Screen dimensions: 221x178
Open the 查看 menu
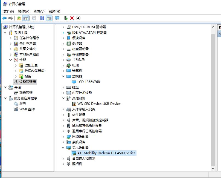click(x=39, y=11)
